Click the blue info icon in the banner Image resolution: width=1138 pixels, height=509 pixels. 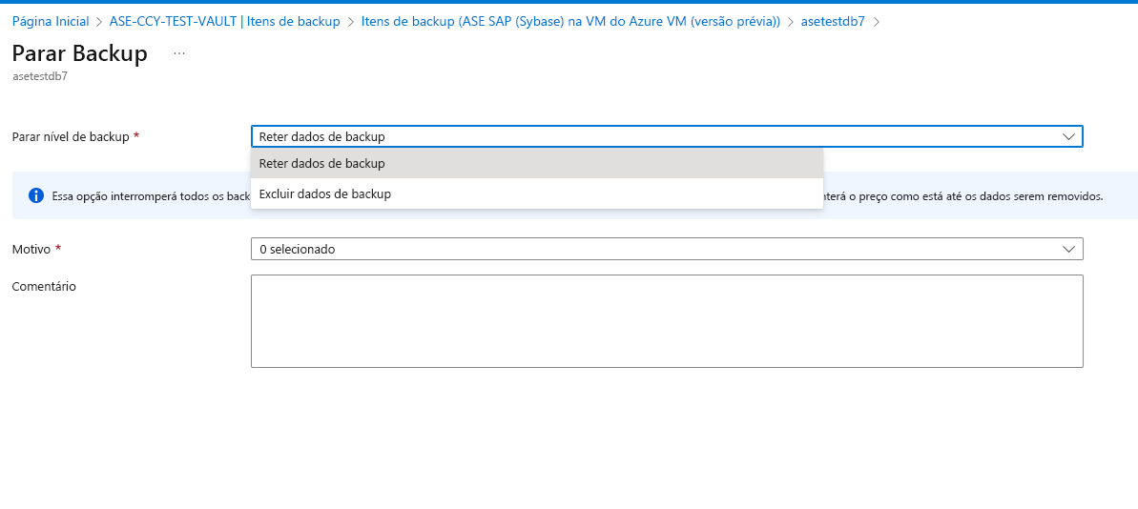36,195
